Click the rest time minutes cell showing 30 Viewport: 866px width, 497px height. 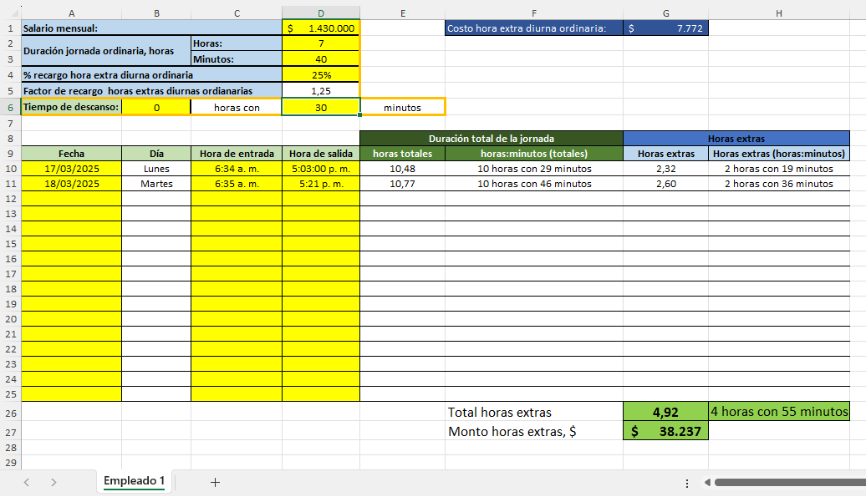pyautogui.click(x=321, y=107)
